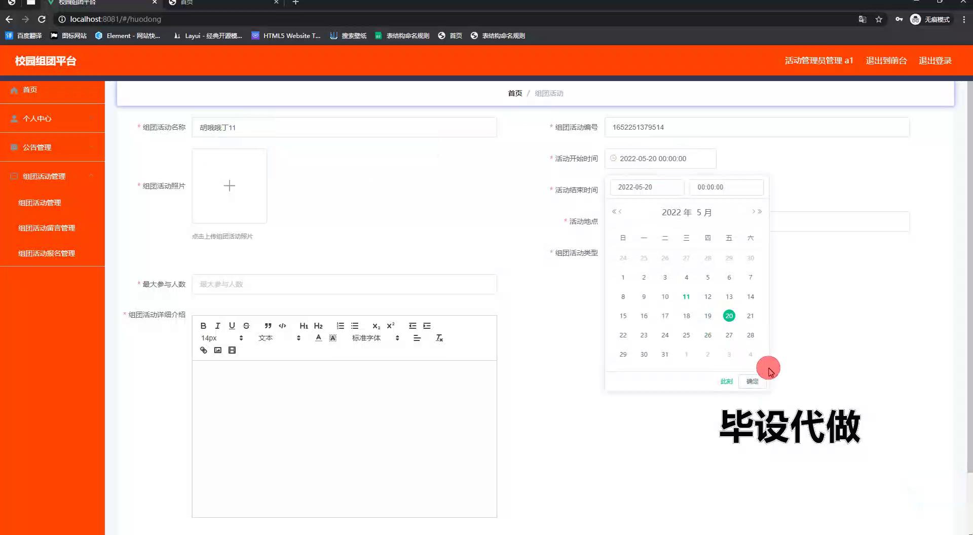Insert an ordered list
This screenshot has height=535, width=973.
pos(340,326)
